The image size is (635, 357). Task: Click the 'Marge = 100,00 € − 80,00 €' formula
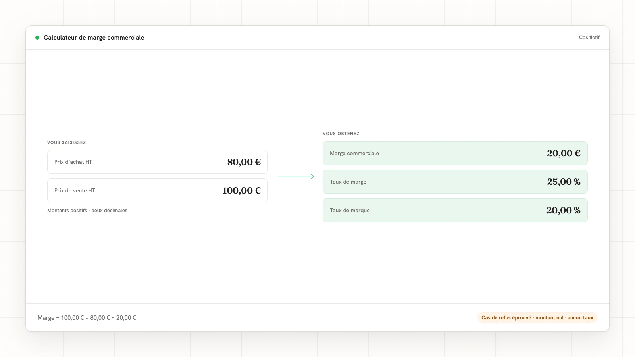coord(87,318)
